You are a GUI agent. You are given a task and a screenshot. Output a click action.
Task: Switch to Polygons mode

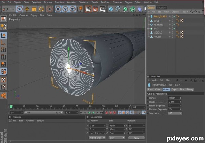pyautogui.click(x=3, y=64)
